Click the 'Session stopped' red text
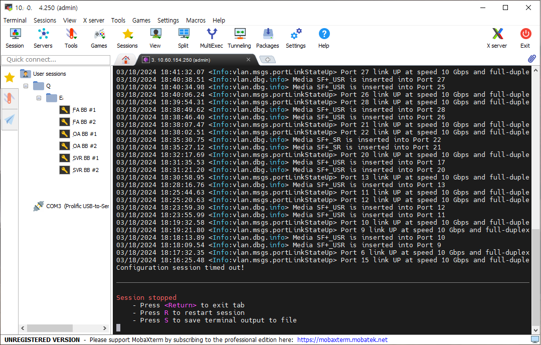541x345 pixels. [x=146, y=297]
